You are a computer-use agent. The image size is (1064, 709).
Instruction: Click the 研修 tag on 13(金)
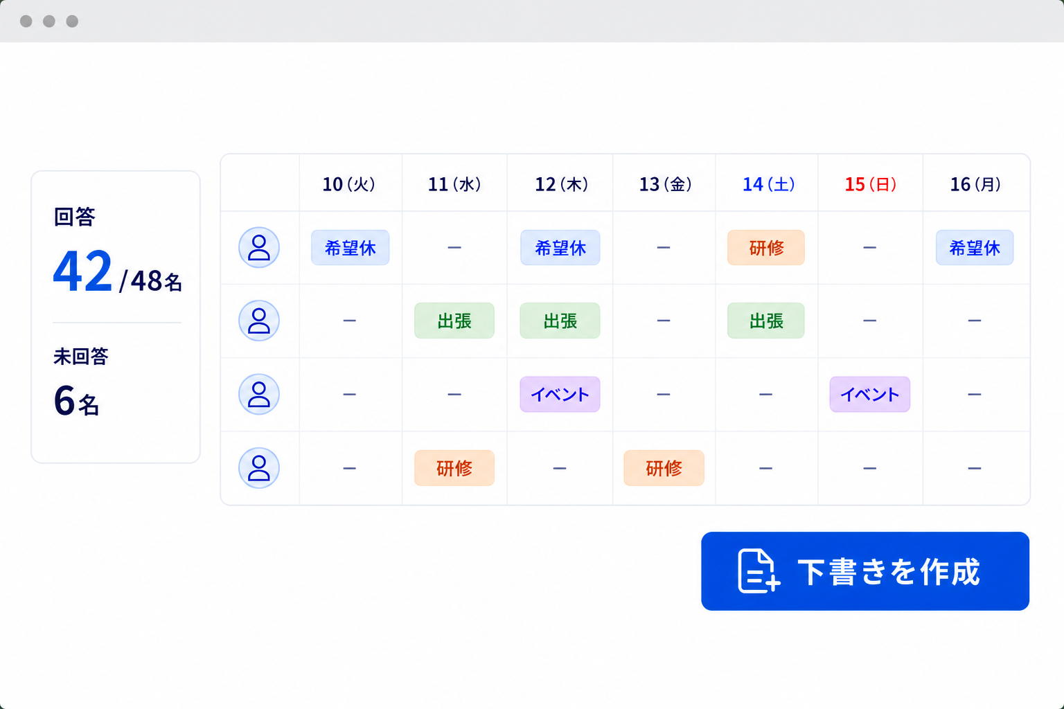click(664, 468)
